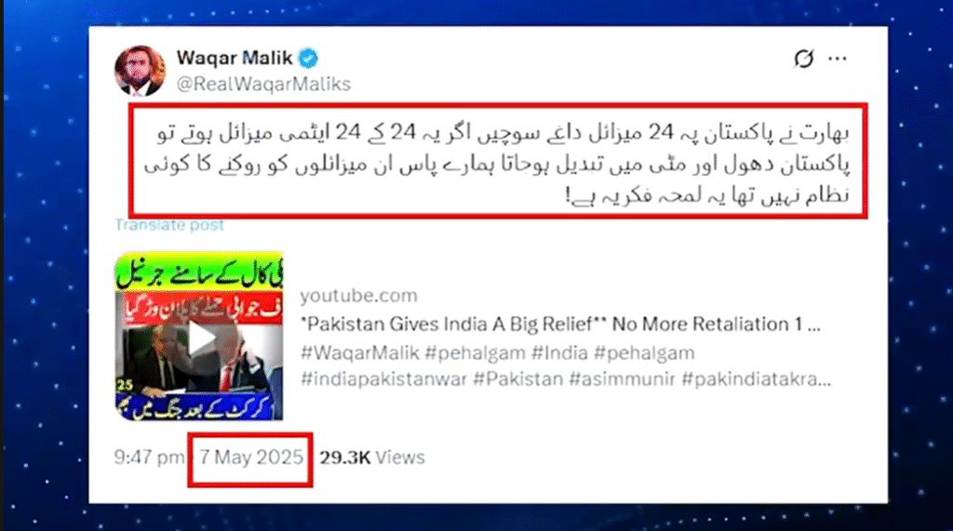953x531 pixels.
Task: Select the #asimmunir hashtag
Action: point(622,379)
